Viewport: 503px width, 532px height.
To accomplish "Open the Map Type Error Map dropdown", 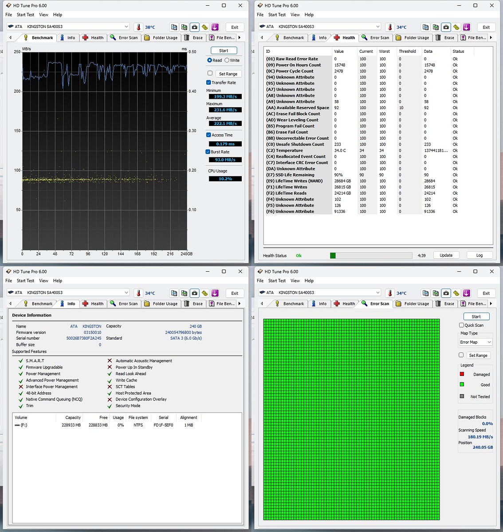I will [475, 342].
